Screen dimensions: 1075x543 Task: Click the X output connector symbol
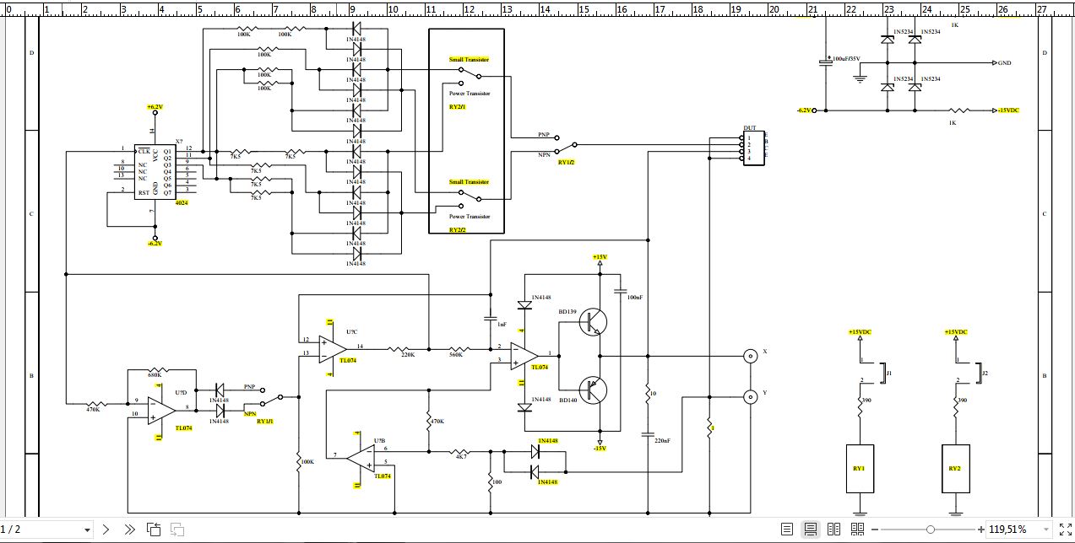click(749, 355)
